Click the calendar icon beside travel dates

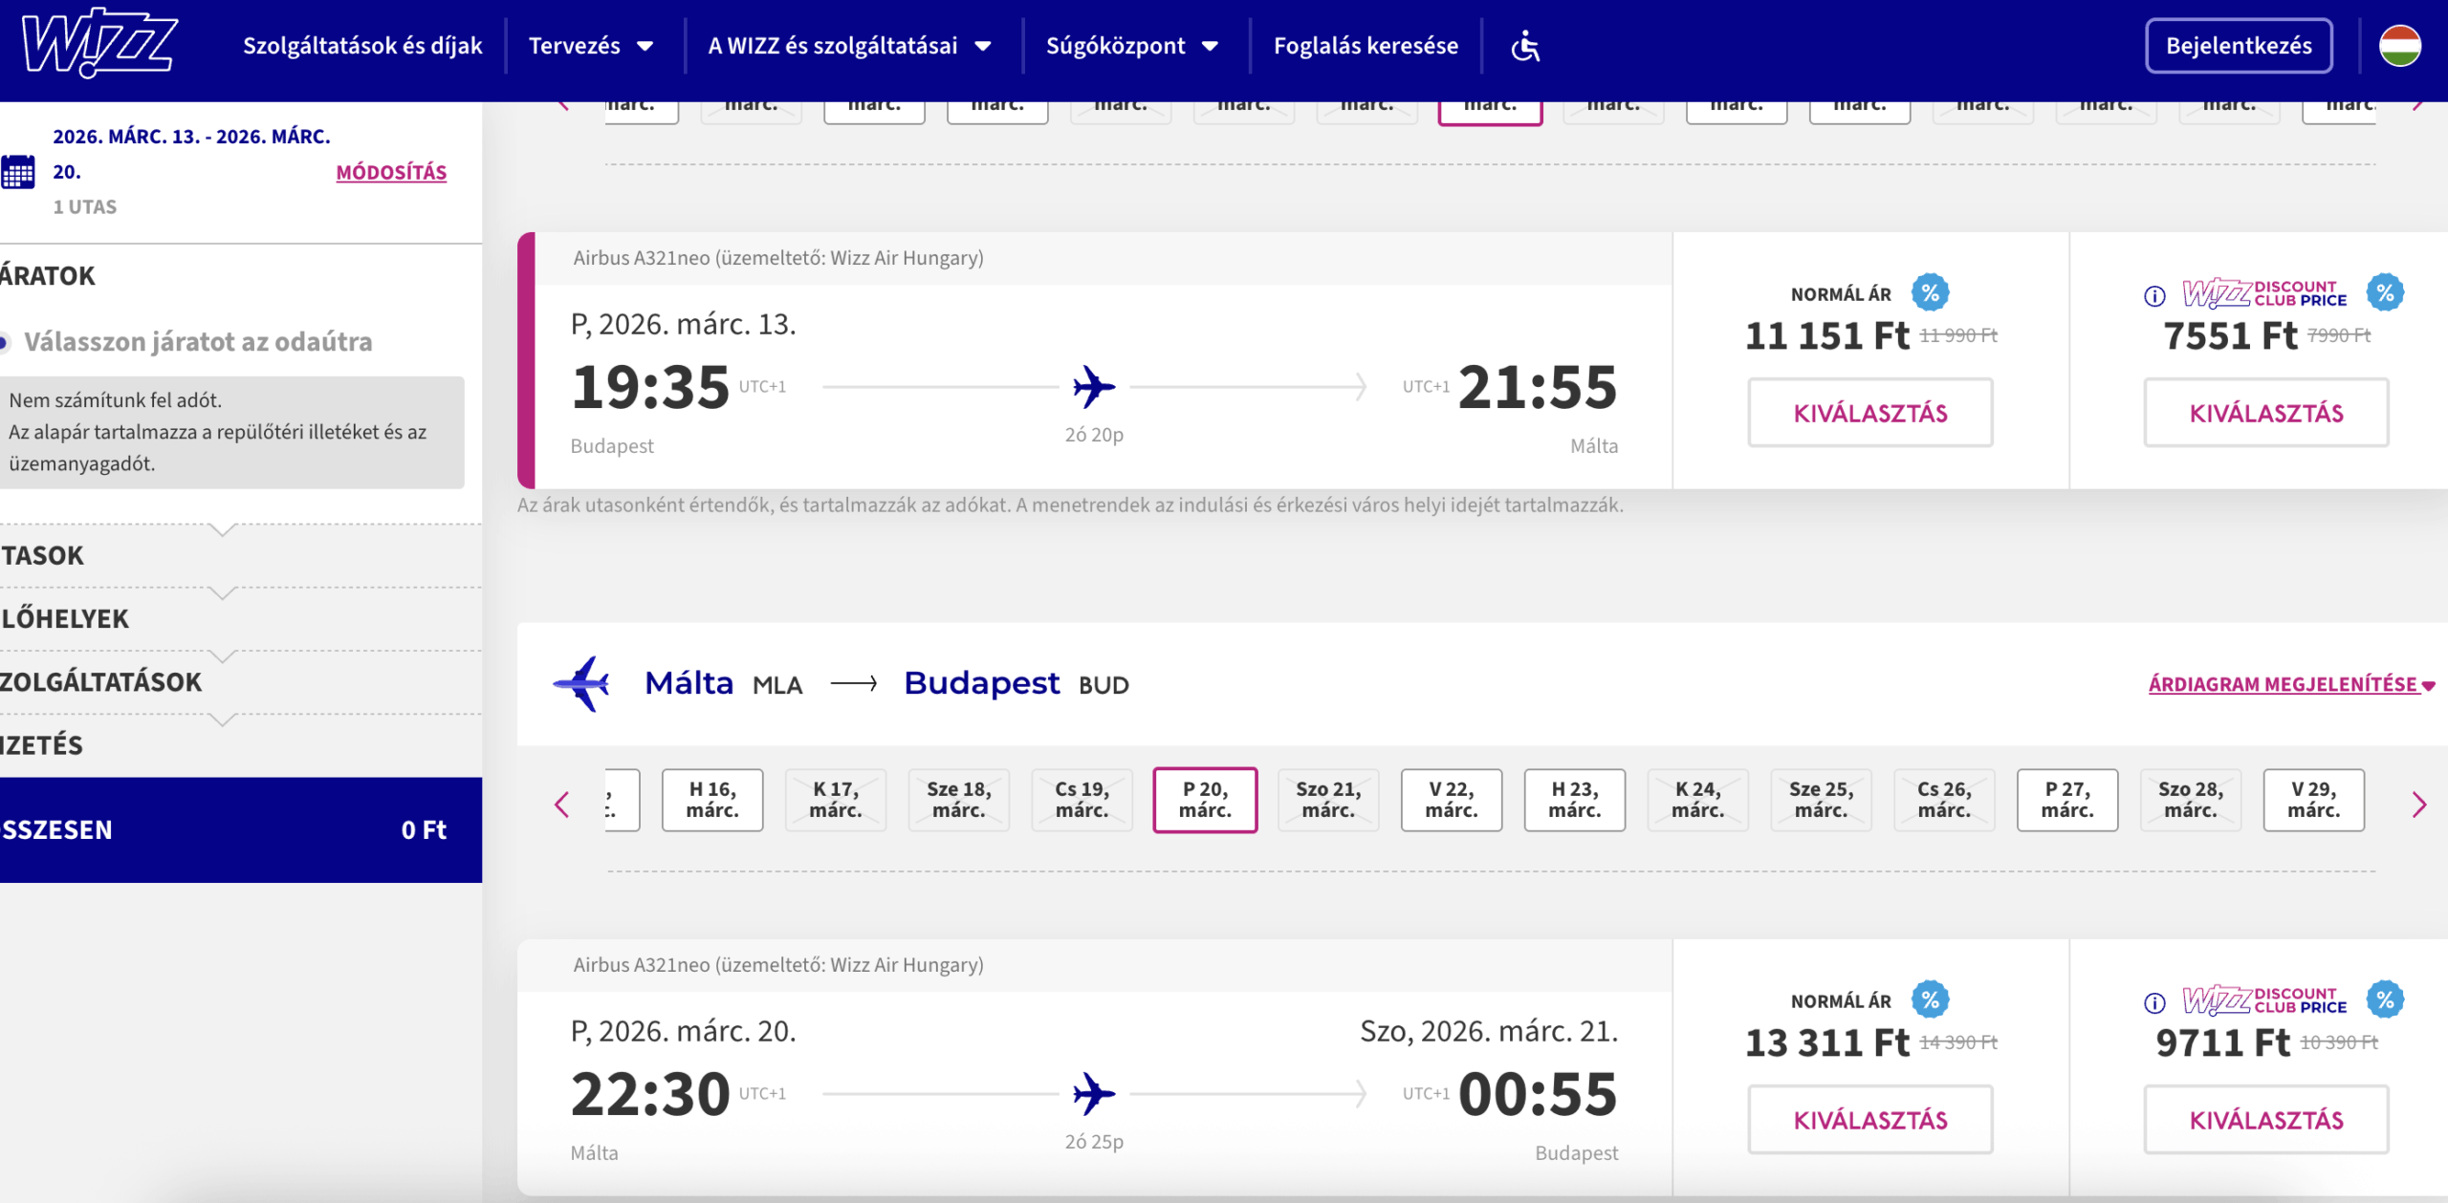point(18,172)
